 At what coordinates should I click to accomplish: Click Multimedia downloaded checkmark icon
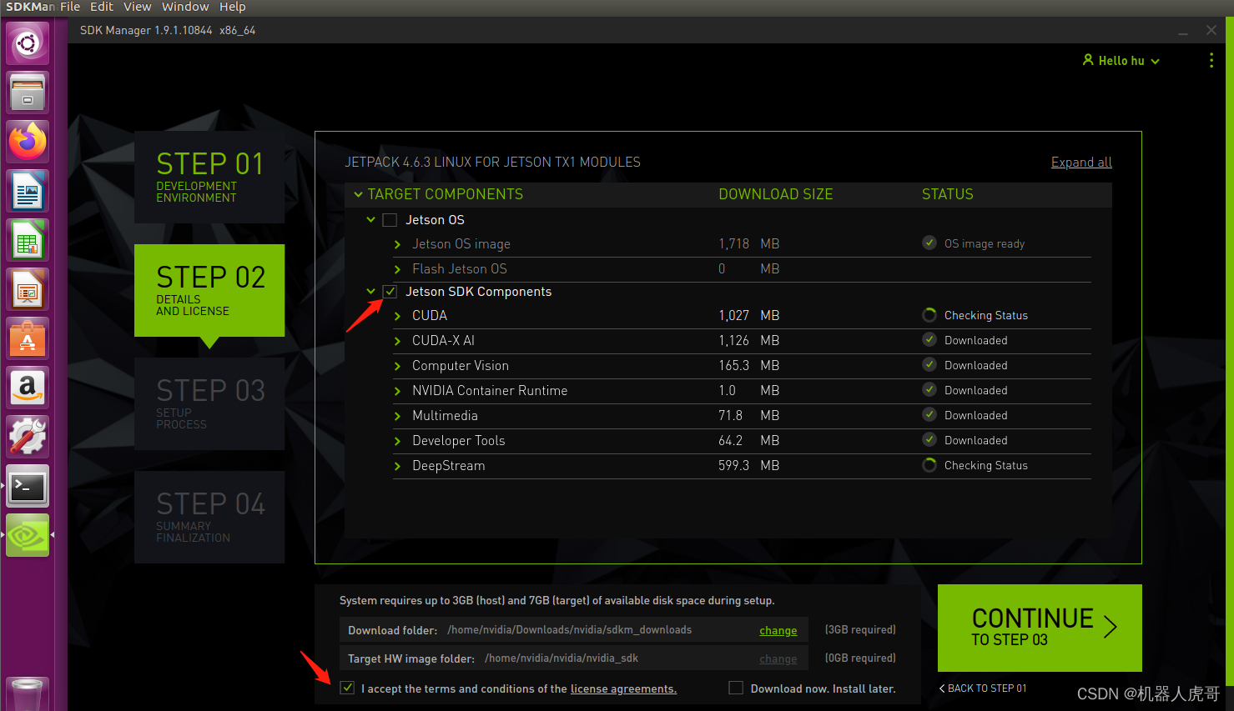click(929, 414)
